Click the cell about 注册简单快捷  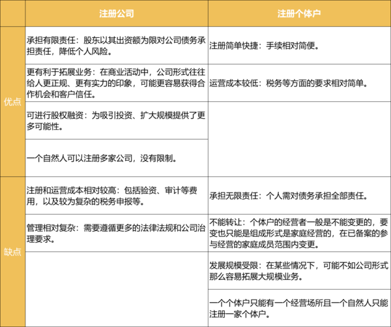(x=299, y=46)
